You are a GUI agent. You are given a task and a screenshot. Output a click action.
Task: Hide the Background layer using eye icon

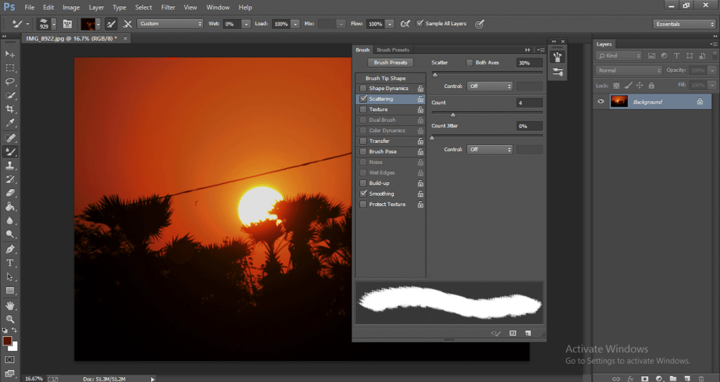coord(600,102)
